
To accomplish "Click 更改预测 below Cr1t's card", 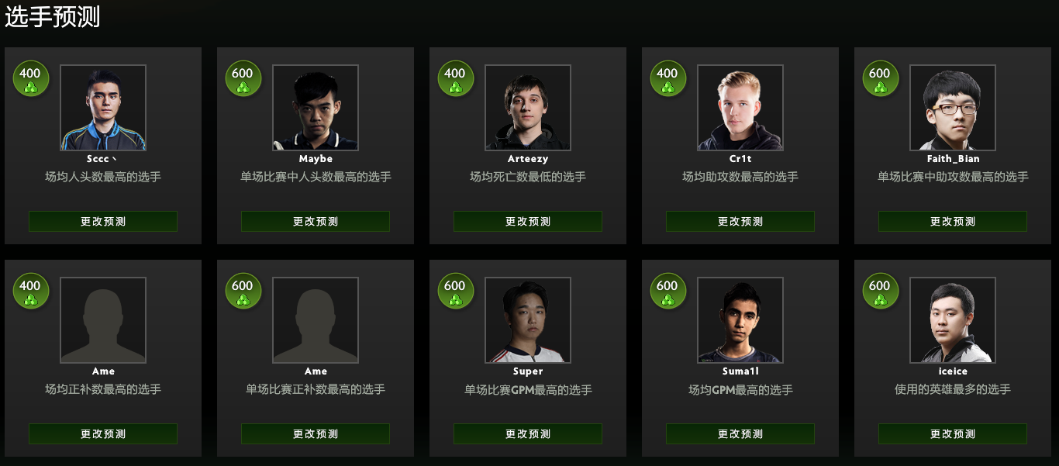I will (740, 221).
